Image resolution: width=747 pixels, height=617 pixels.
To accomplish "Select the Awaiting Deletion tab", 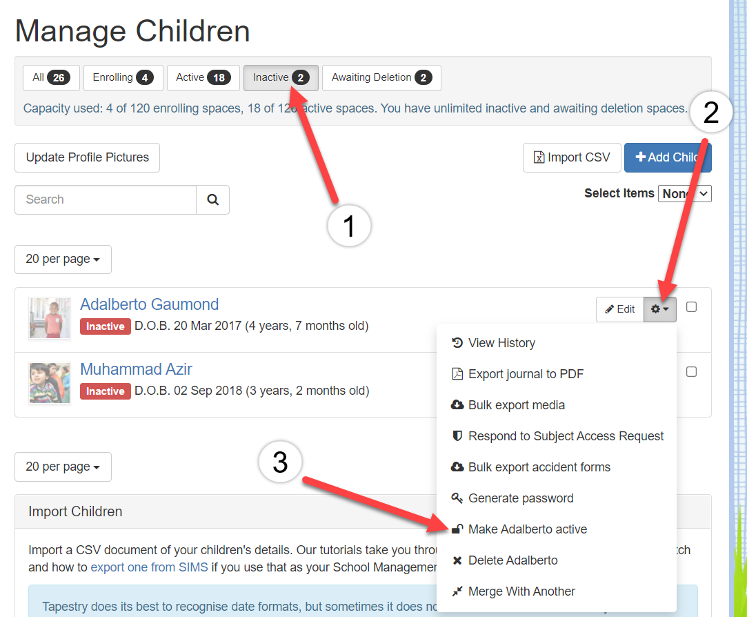I will (x=381, y=78).
